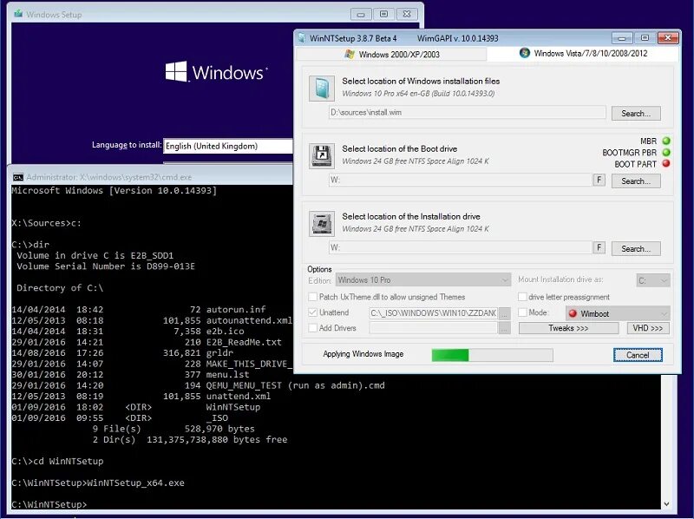This screenshot has height=519, width=694.
Task: Open the Mount Installation drive letter dropdown
Action: [653, 280]
